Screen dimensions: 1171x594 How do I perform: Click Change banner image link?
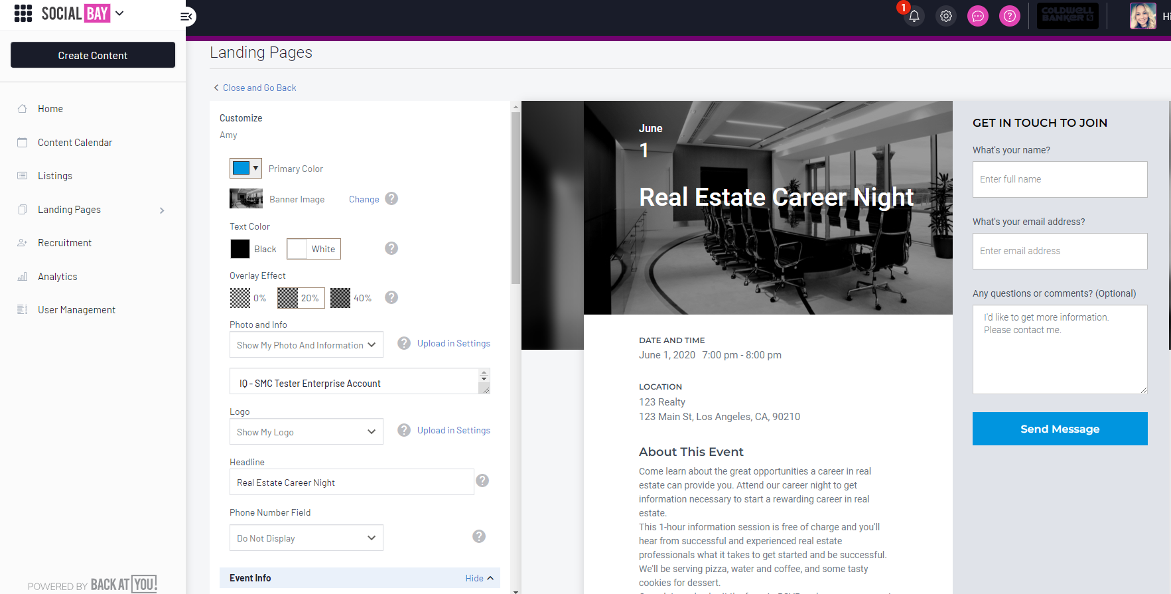coord(364,199)
